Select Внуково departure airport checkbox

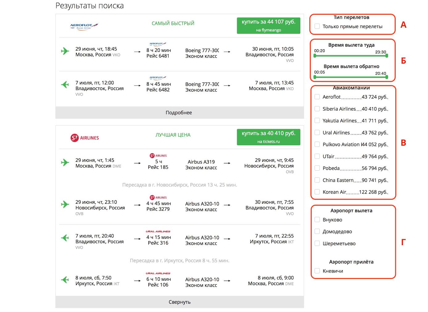pos(317,220)
